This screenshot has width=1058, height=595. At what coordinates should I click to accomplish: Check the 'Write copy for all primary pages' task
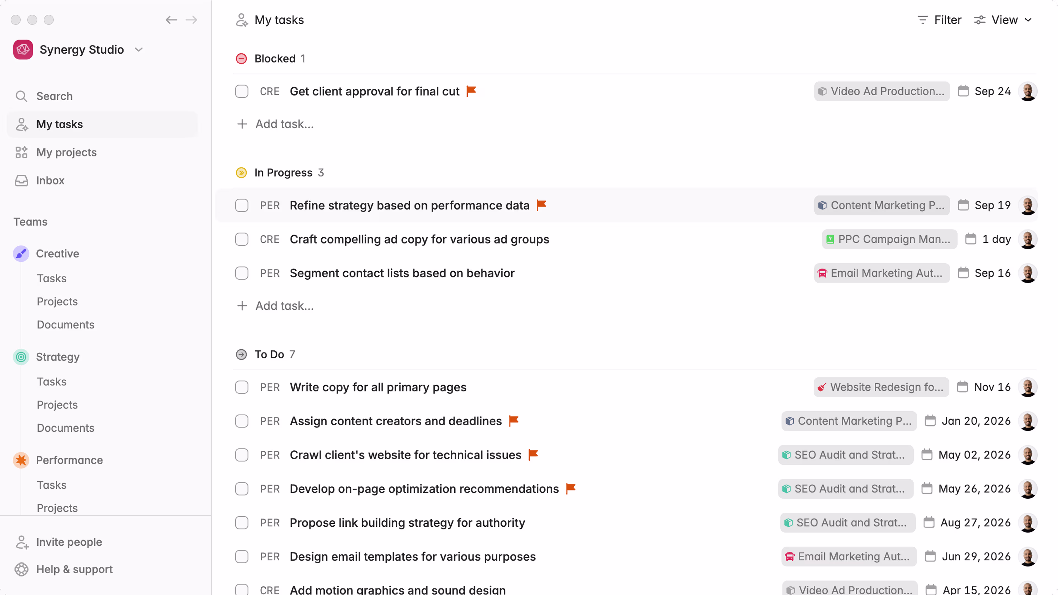pyautogui.click(x=242, y=387)
